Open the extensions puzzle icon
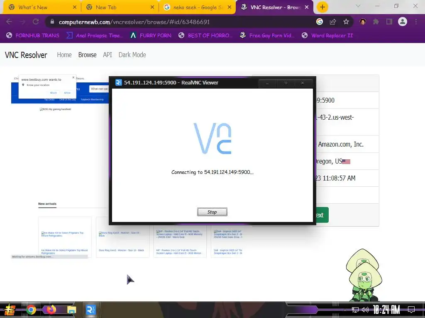Viewport: 425px width, 318px height. coord(376,22)
